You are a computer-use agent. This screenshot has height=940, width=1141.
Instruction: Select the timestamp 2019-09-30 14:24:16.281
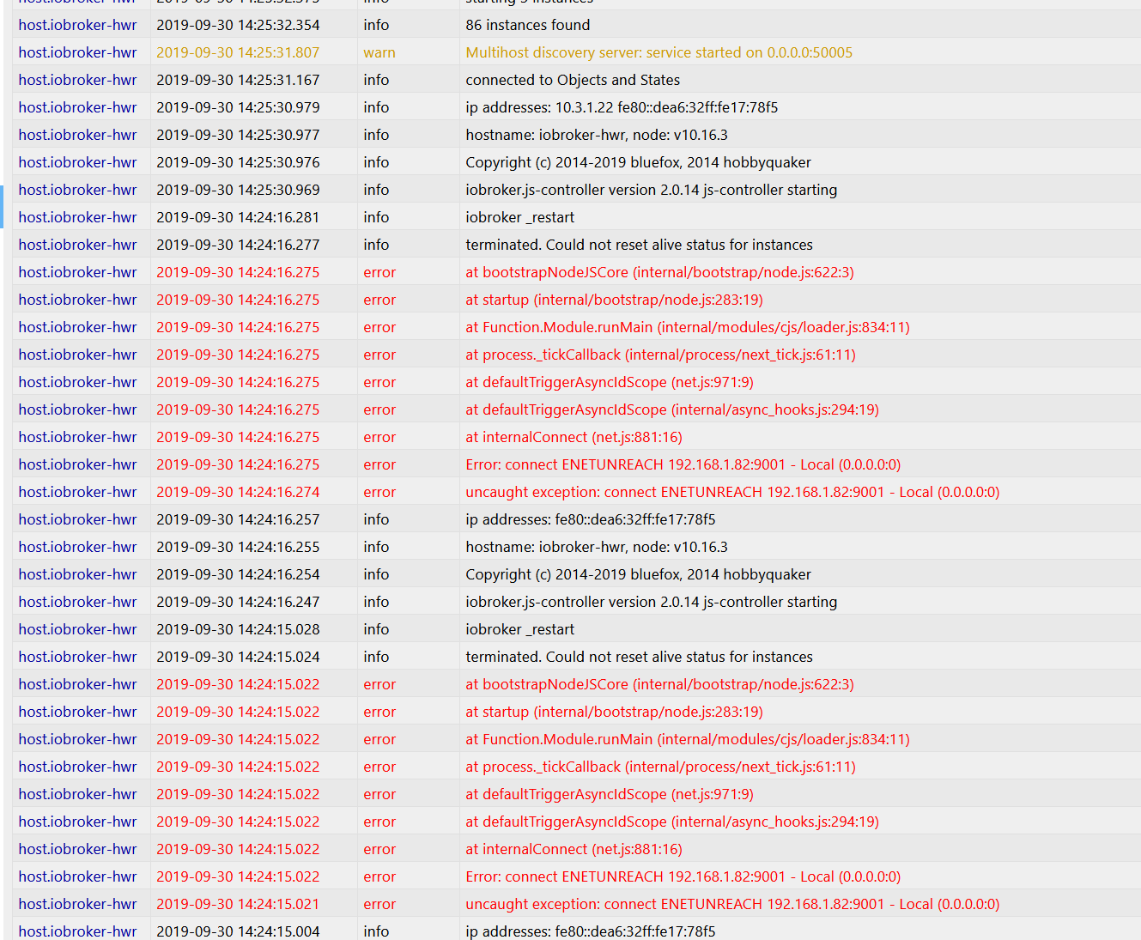(238, 217)
